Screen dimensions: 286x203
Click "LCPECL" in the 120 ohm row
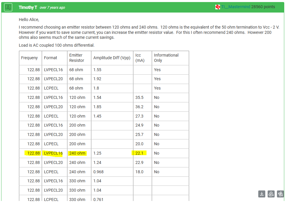[x=51, y=116]
